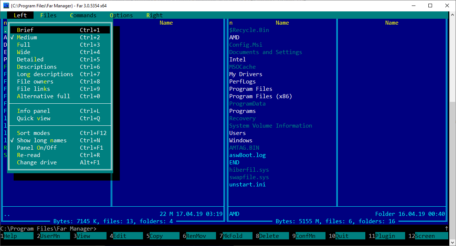
Task: Open the Commands menu
Action: coord(83,15)
